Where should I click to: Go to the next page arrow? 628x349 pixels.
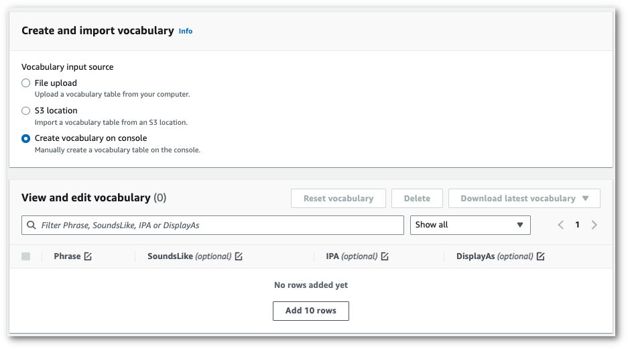tap(594, 225)
